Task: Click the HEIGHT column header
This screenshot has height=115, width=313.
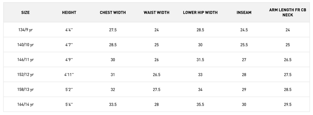Action: click(x=69, y=12)
